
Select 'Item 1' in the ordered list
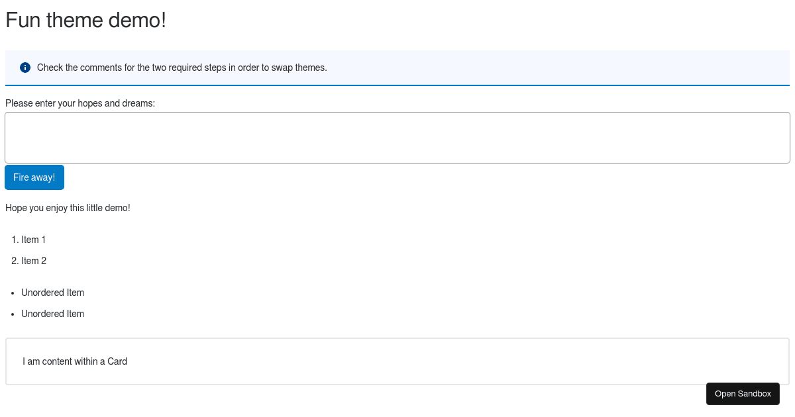pos(34,240)
